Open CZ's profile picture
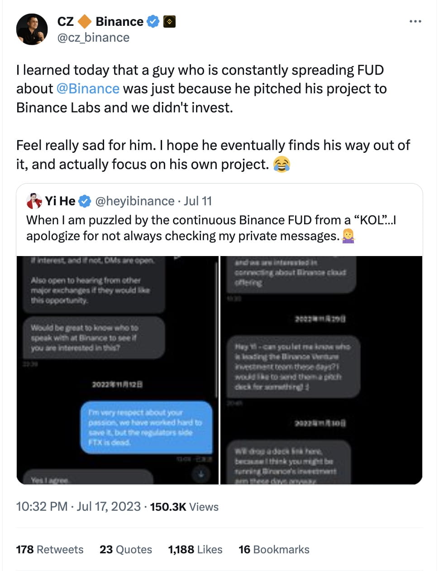This screenshot has width=439, height=571. click(x=32, y=29)
